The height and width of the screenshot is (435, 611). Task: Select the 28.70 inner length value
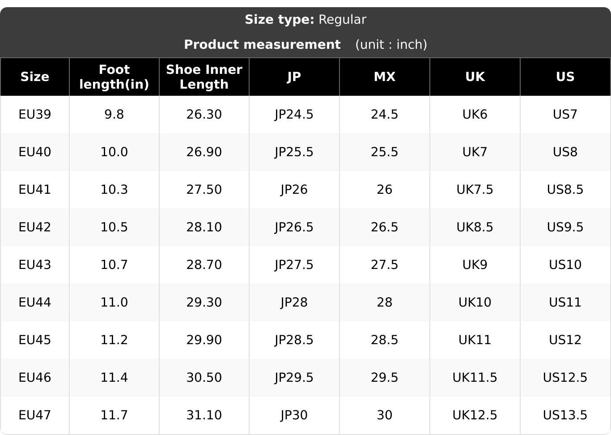point(204,265)
